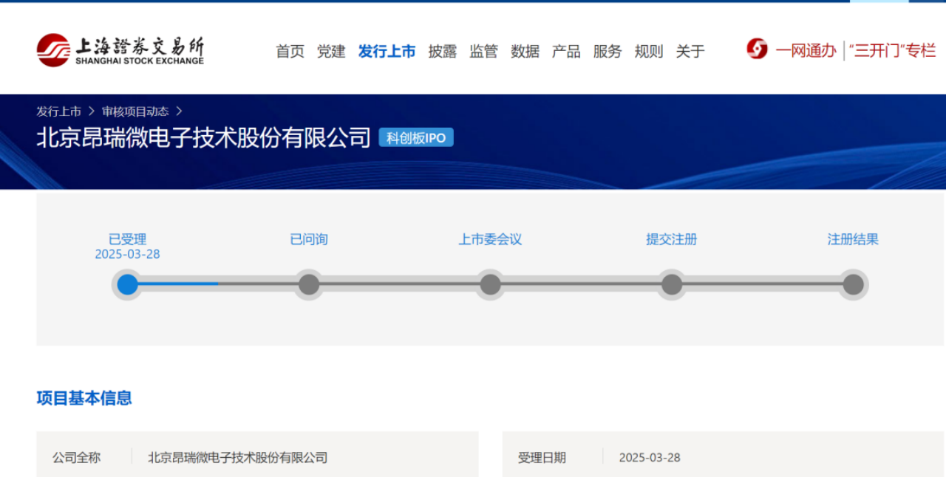The height and width of the screenshot is (477, 946).
Task: Click the 已问询 step label
Action: (309, 239)
